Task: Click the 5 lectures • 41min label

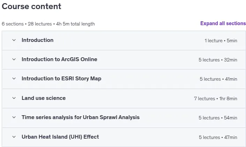Action: tap(218, 79)
